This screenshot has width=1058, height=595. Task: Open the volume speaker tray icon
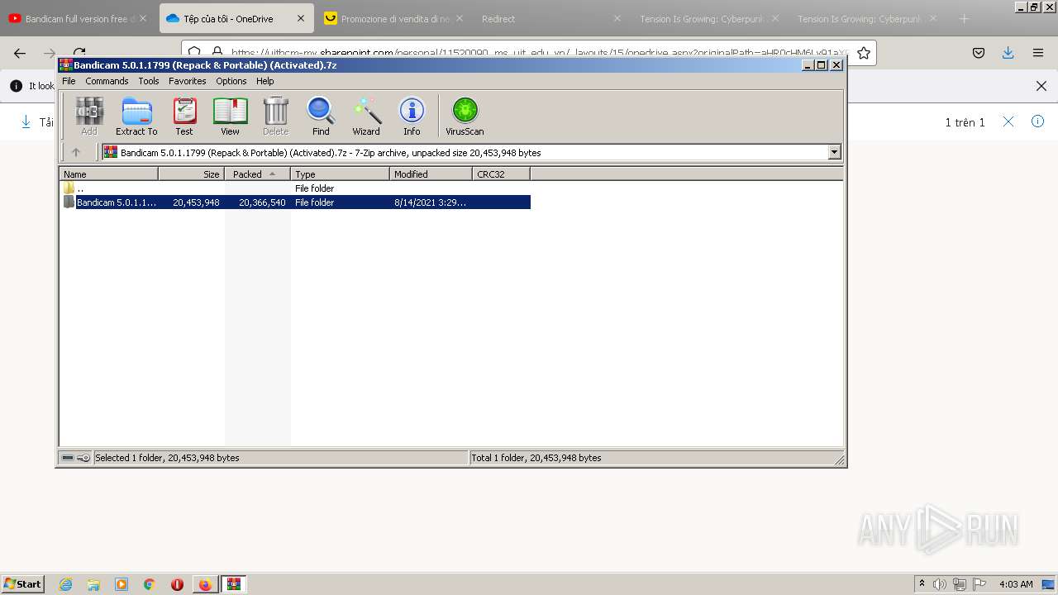tap(940, 584)
